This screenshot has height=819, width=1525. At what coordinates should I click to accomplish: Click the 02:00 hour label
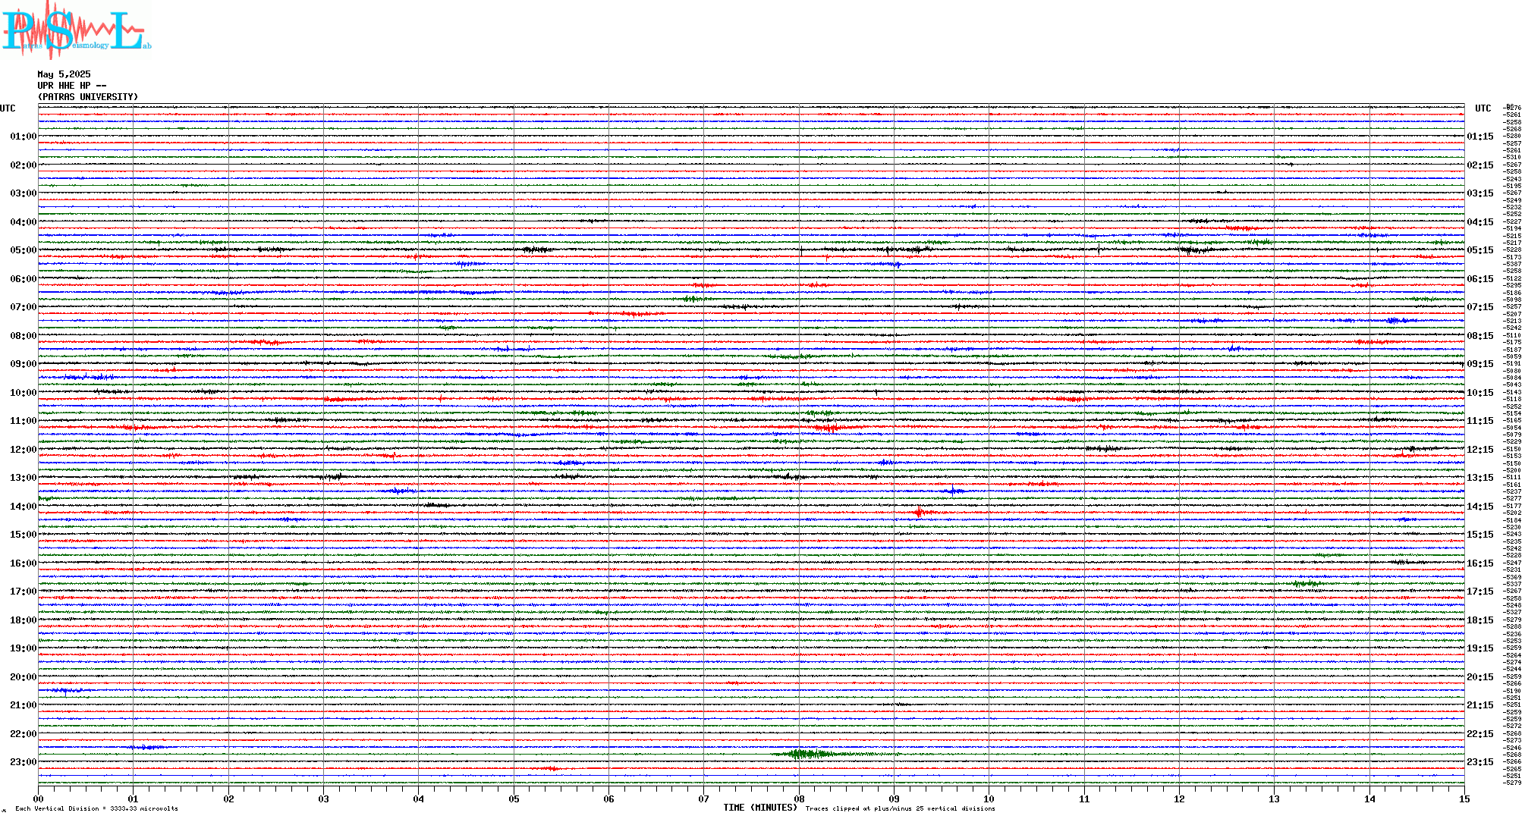point(24,165)
